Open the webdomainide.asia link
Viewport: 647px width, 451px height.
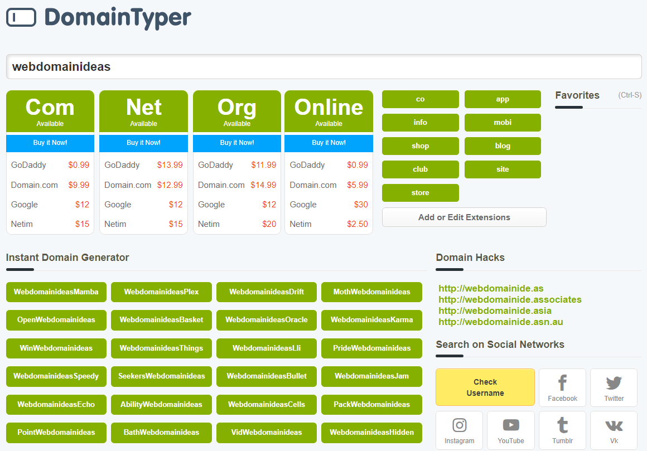coord(495,311)
